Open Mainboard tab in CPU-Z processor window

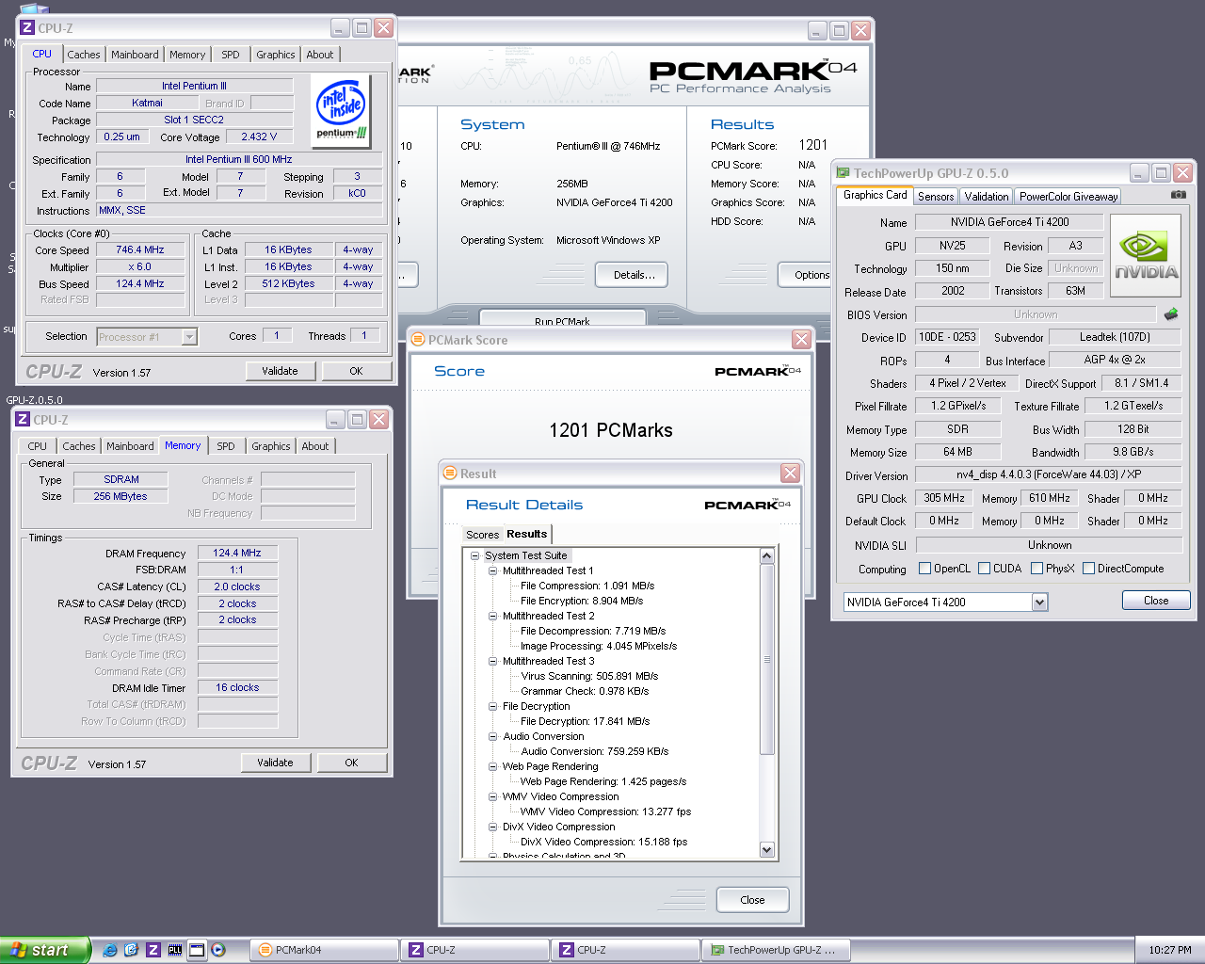coord(135,55)
